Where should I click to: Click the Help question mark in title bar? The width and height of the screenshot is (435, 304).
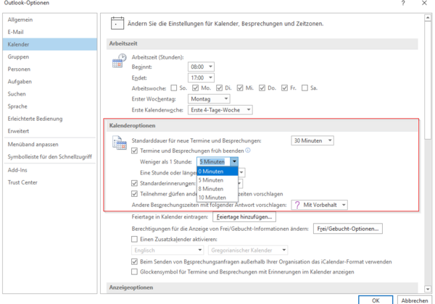coord(403,3)
